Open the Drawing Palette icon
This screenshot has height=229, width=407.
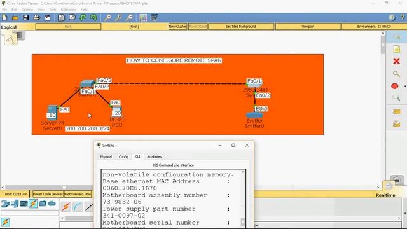tap(143, 18)
